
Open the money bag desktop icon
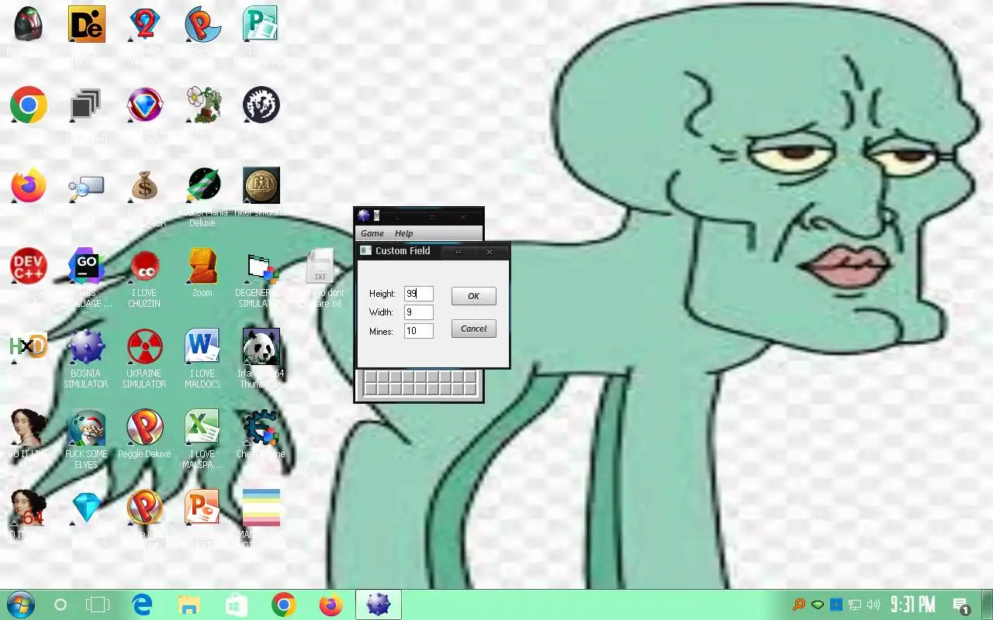[x=144, y=186]
